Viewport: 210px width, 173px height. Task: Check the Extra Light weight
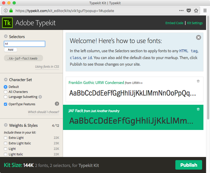click(6, 138)
